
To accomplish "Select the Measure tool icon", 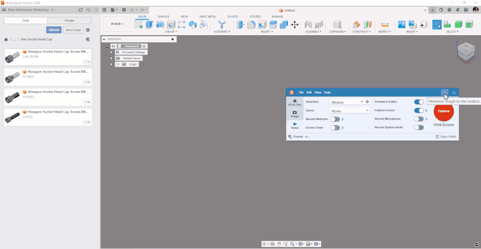I will (385, 25).
